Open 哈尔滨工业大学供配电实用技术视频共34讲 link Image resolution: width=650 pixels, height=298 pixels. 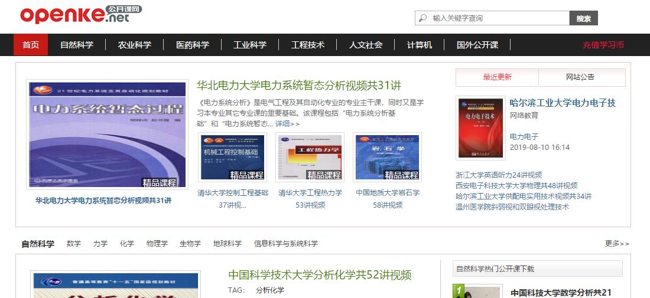point(524,196)
